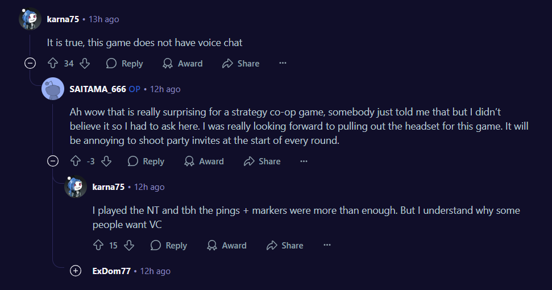Open SAITAMA_666 username profile link
This screenshot has width=552, height=290.
(x=97, y=89)
